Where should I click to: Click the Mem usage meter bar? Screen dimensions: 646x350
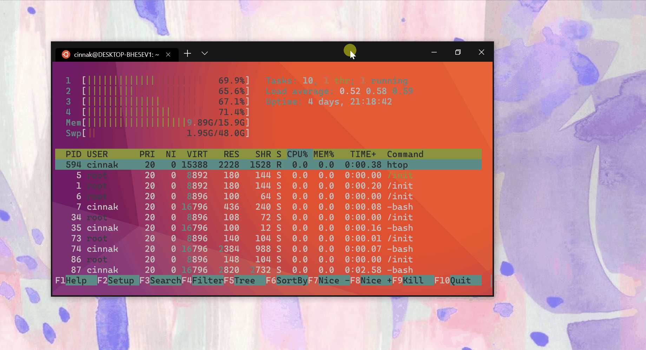tap(140, 122)
